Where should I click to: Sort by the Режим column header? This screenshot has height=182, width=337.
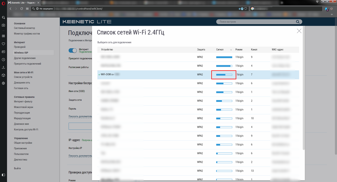click(x=239, y=49)
